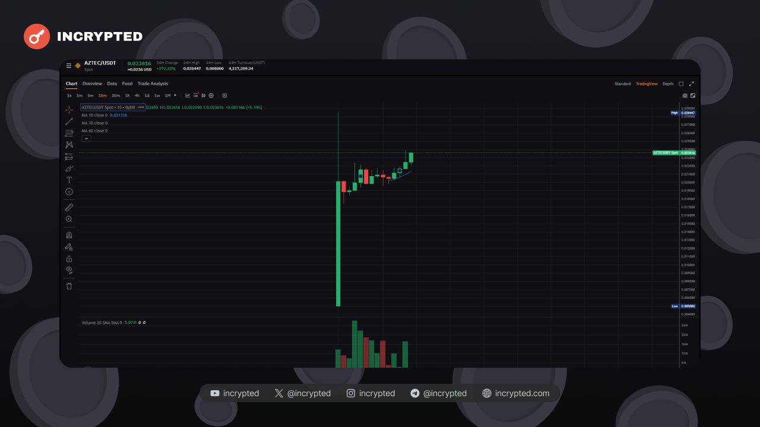
Task: Toggle magnet snap mode
Action: pos(69,235)
